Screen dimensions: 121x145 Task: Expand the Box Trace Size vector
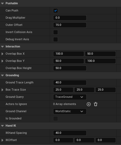pos(2,90)
